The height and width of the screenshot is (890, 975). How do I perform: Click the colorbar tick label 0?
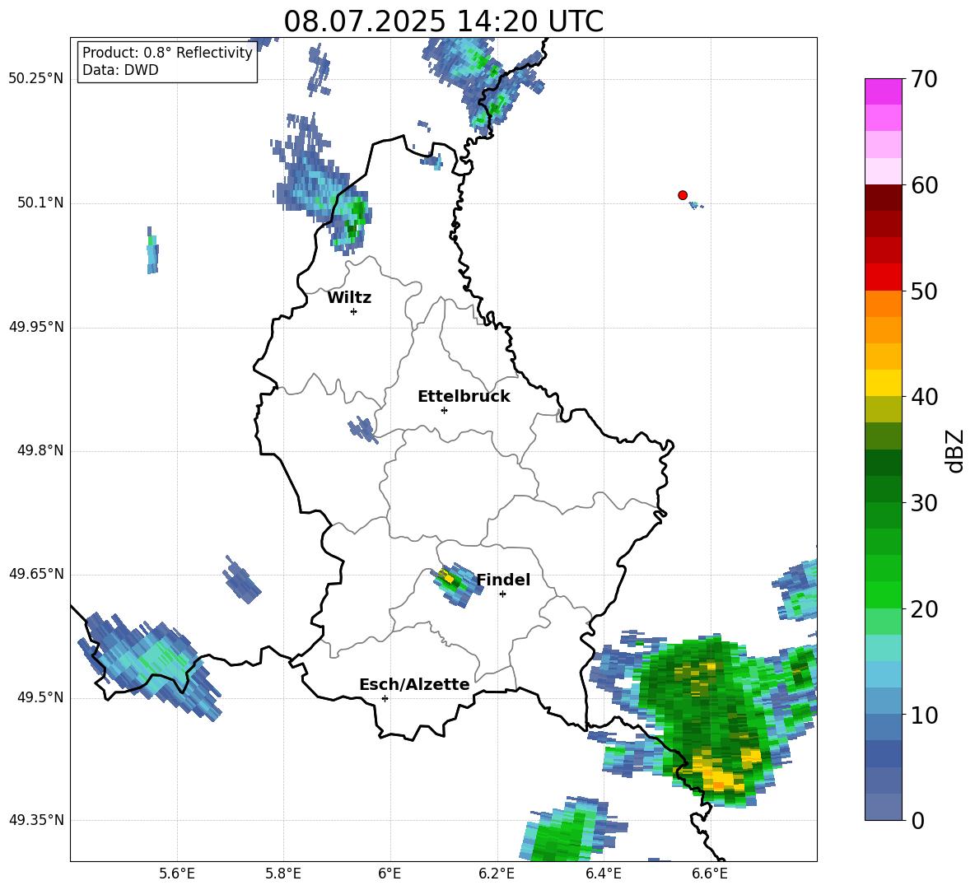point(917,820)
